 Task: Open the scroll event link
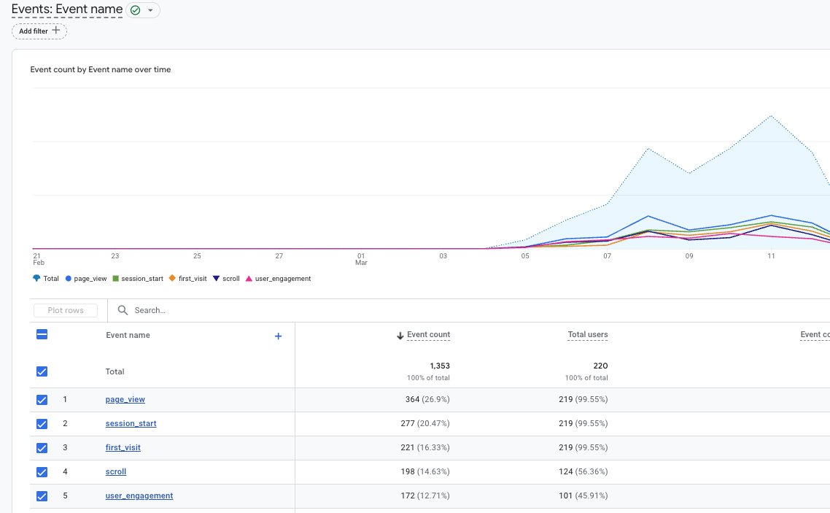pyautogui.click(x=116, y=471)
